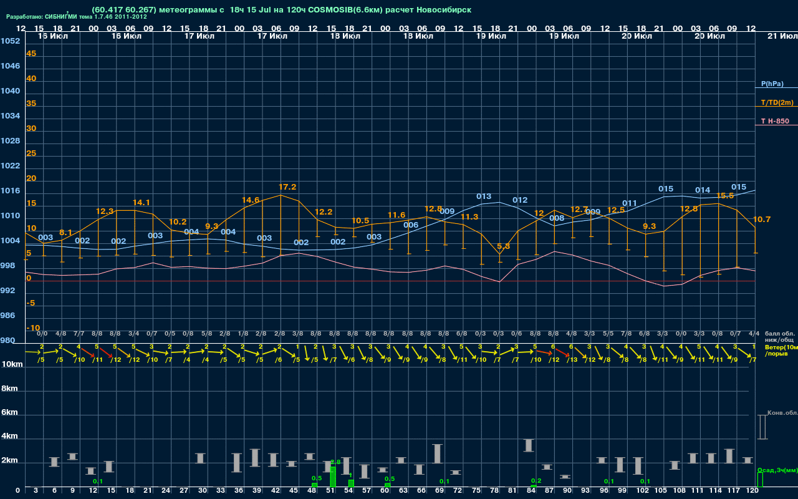Select the orange legend line under T/TD(2m)
The image size is (798, 499).
pyautogui.click(x=776, y=107)
